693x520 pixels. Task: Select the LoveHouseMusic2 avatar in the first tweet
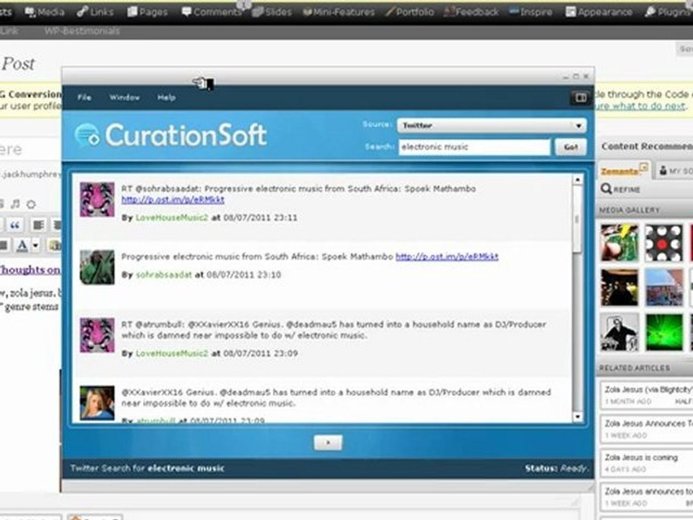click(97, 199)
